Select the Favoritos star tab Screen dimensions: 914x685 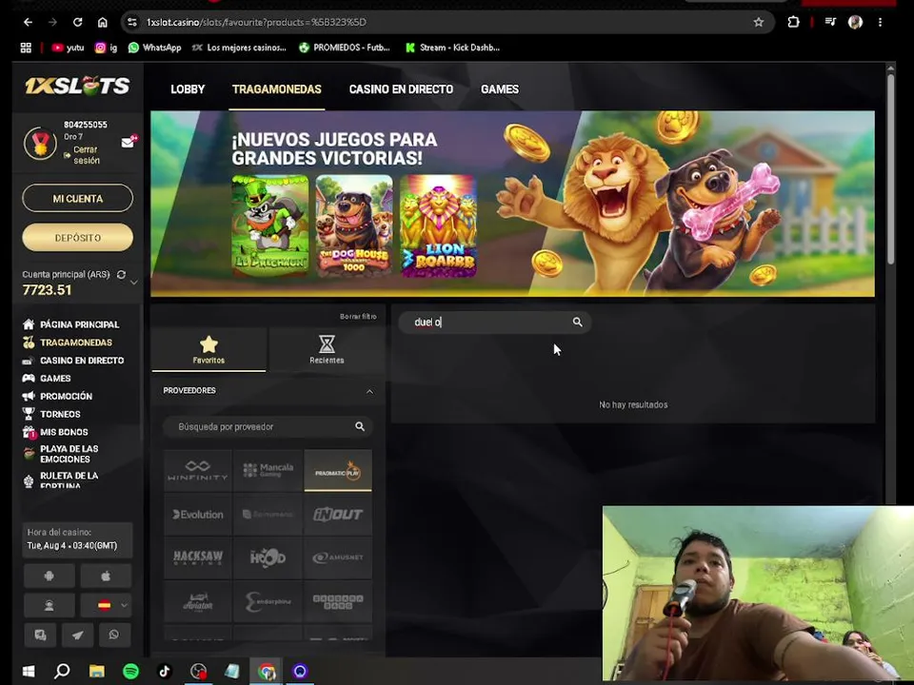click(209, 349)
